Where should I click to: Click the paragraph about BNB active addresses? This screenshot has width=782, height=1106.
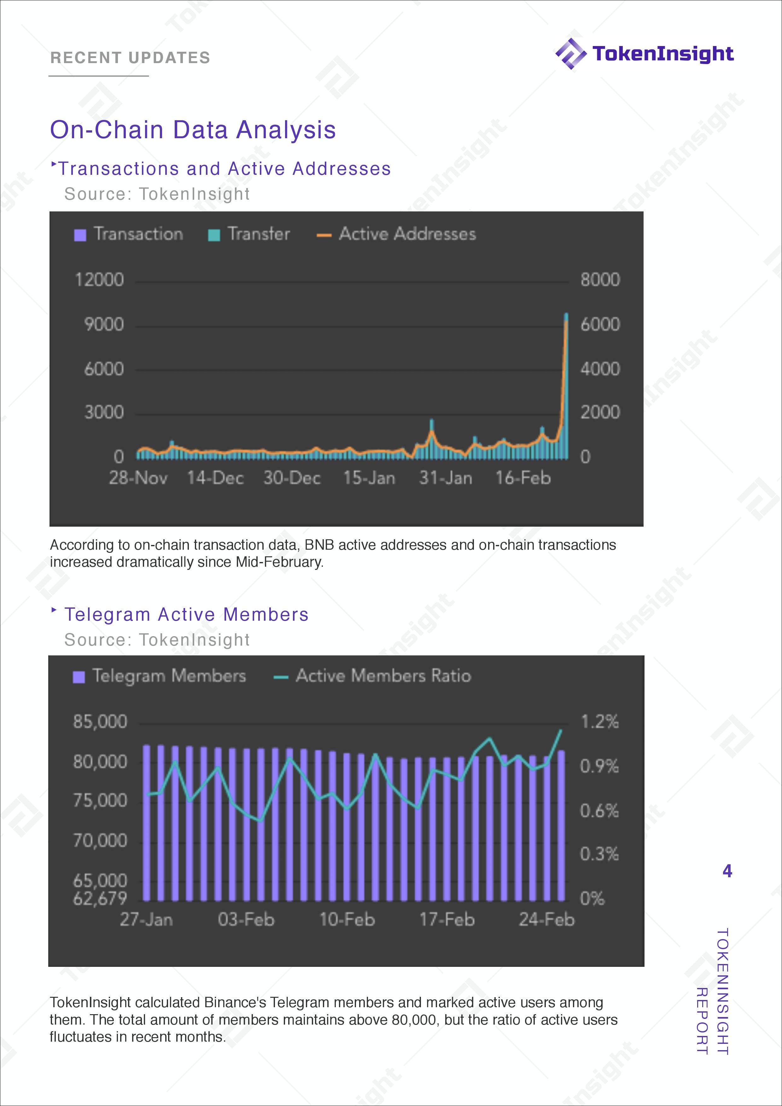tap(333, 553)
